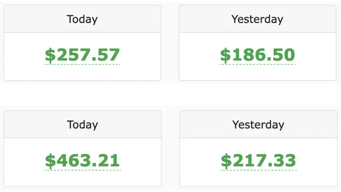The height and width of the screenshot is (192, 341).
Task: Select the Today label above $257.57
Action: pos(82,19)
